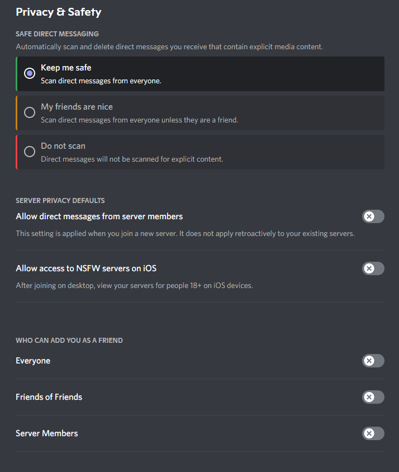The width and height of the screenshot is (399, 472).
Task: Click the "WHO CAN ADD YOU AS A FRIEND" heading
Action: 69,340
